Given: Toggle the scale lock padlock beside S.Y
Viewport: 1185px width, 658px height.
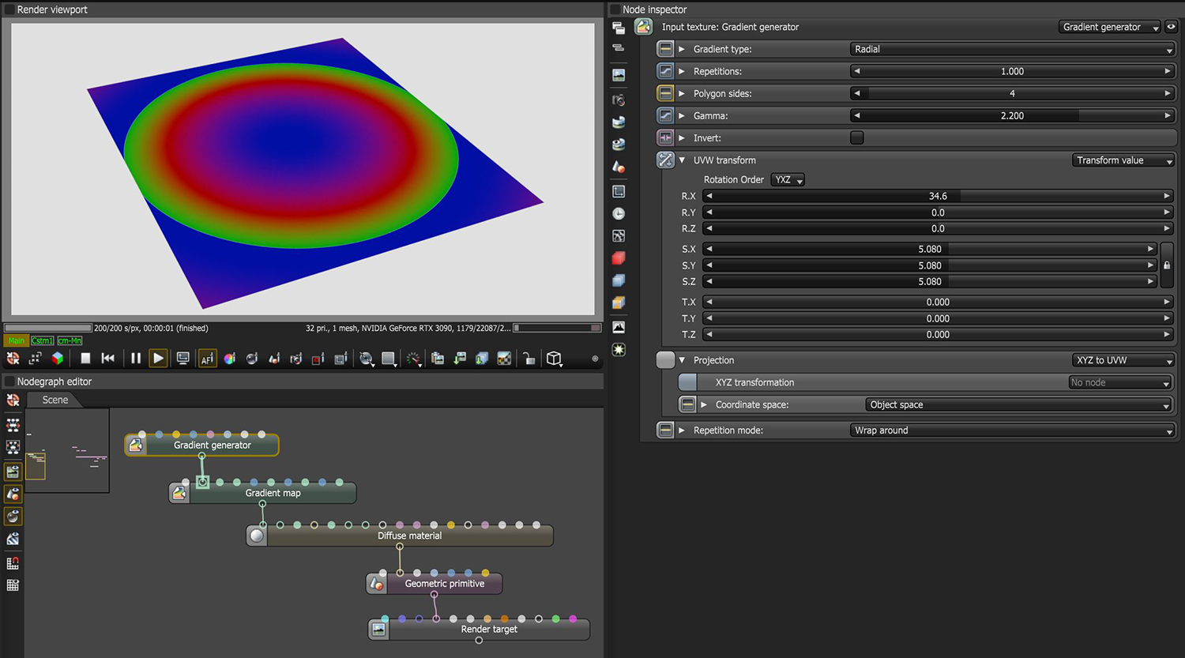Looking at the screenshot, I should pos(1167,265).
